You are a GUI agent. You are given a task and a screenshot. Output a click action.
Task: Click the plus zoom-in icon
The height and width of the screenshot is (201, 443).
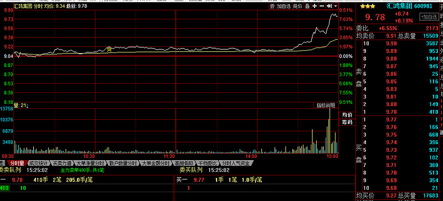[x=315, y=6]
